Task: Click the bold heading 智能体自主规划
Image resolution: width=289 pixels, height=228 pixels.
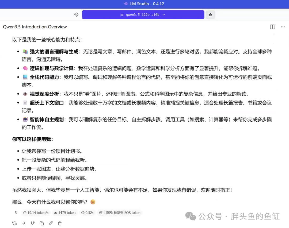Action: click(47, 120)
